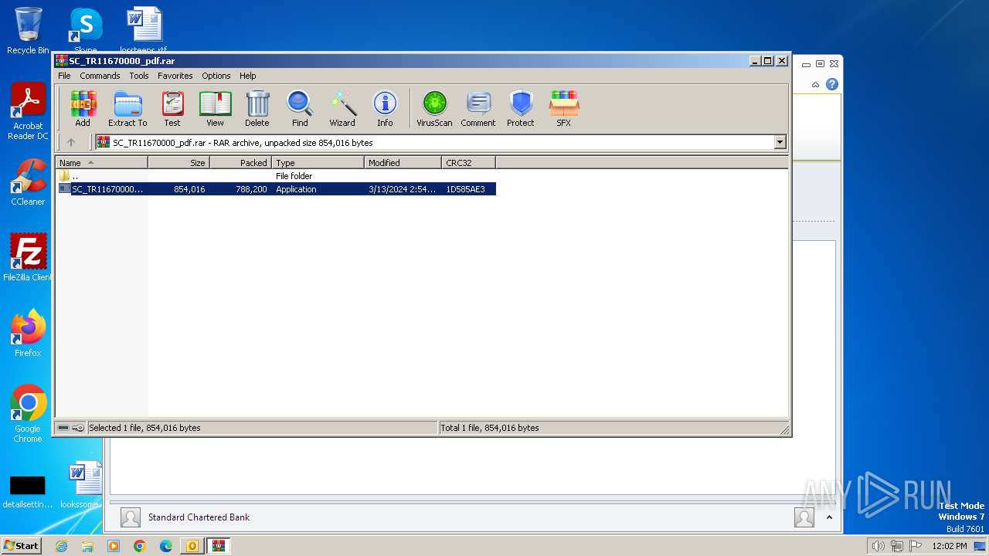Click the Delete trash can icon
This screenshot has height=556, width=989.
click(x=257, y=109)
